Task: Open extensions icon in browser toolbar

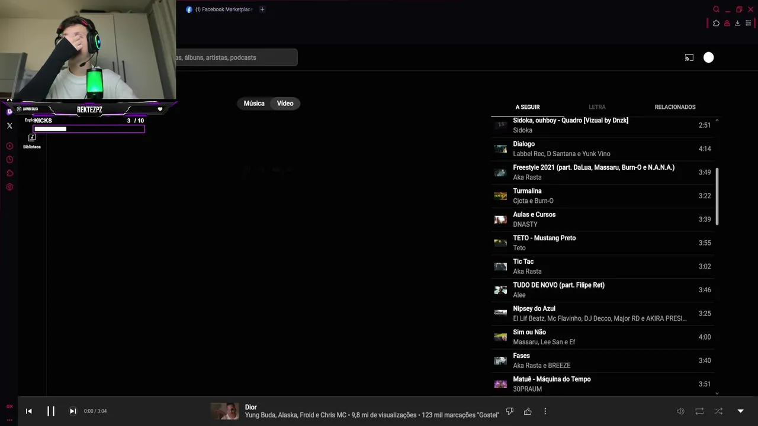Action: point(716,23)
